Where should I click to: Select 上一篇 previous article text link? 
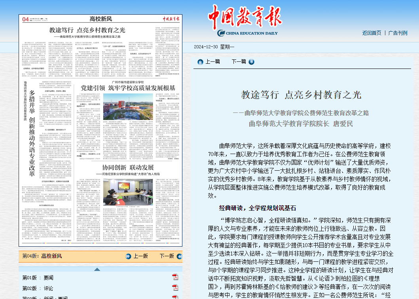212,62
